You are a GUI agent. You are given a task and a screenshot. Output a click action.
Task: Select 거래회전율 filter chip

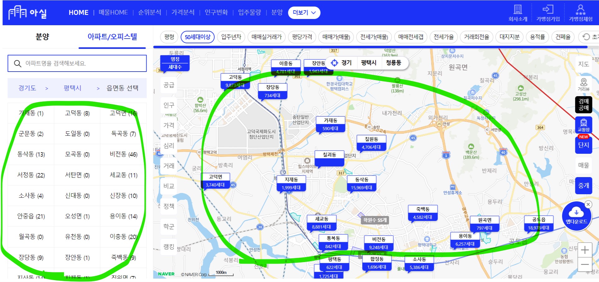click(477, 37)
